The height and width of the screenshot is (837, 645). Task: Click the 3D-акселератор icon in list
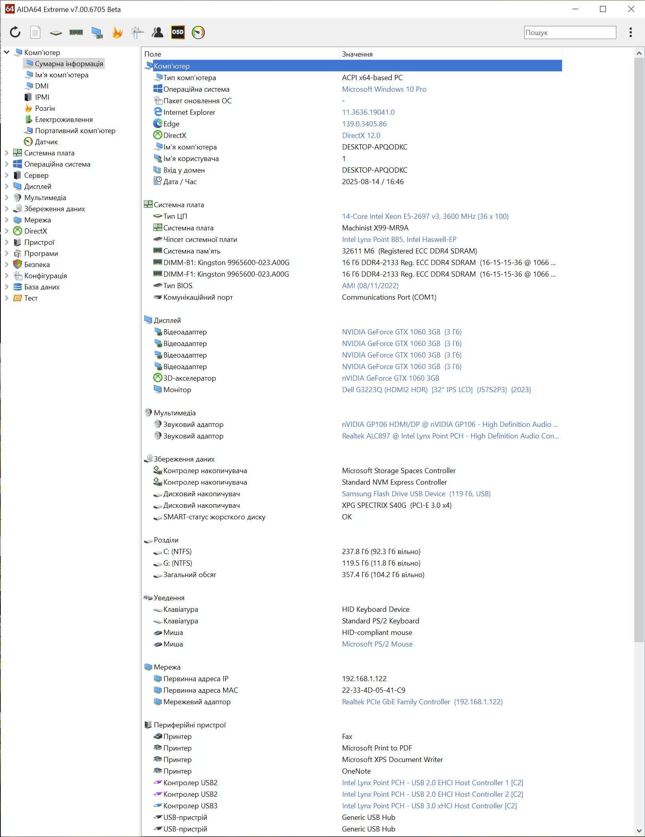(158, 378)
